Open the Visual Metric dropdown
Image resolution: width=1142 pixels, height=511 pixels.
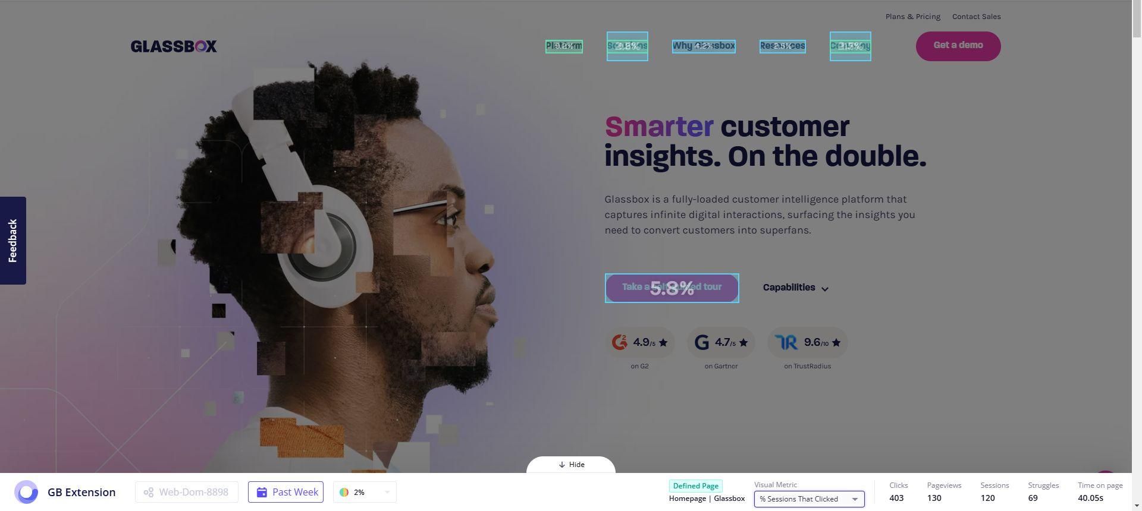(x=809, y=499)
